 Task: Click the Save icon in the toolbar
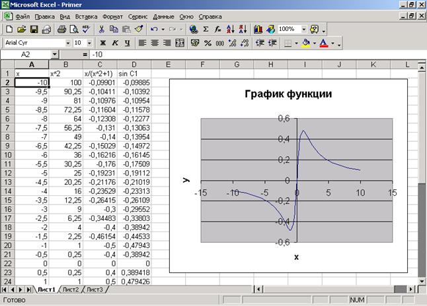point(35,29)
